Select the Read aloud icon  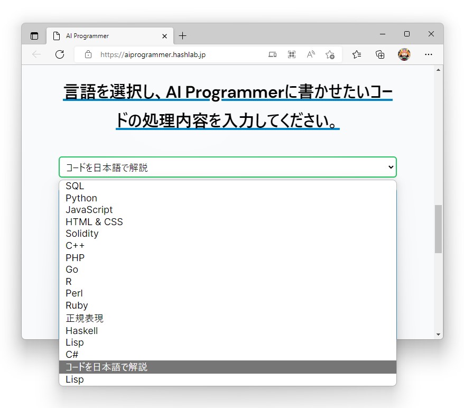coord(310,54)
